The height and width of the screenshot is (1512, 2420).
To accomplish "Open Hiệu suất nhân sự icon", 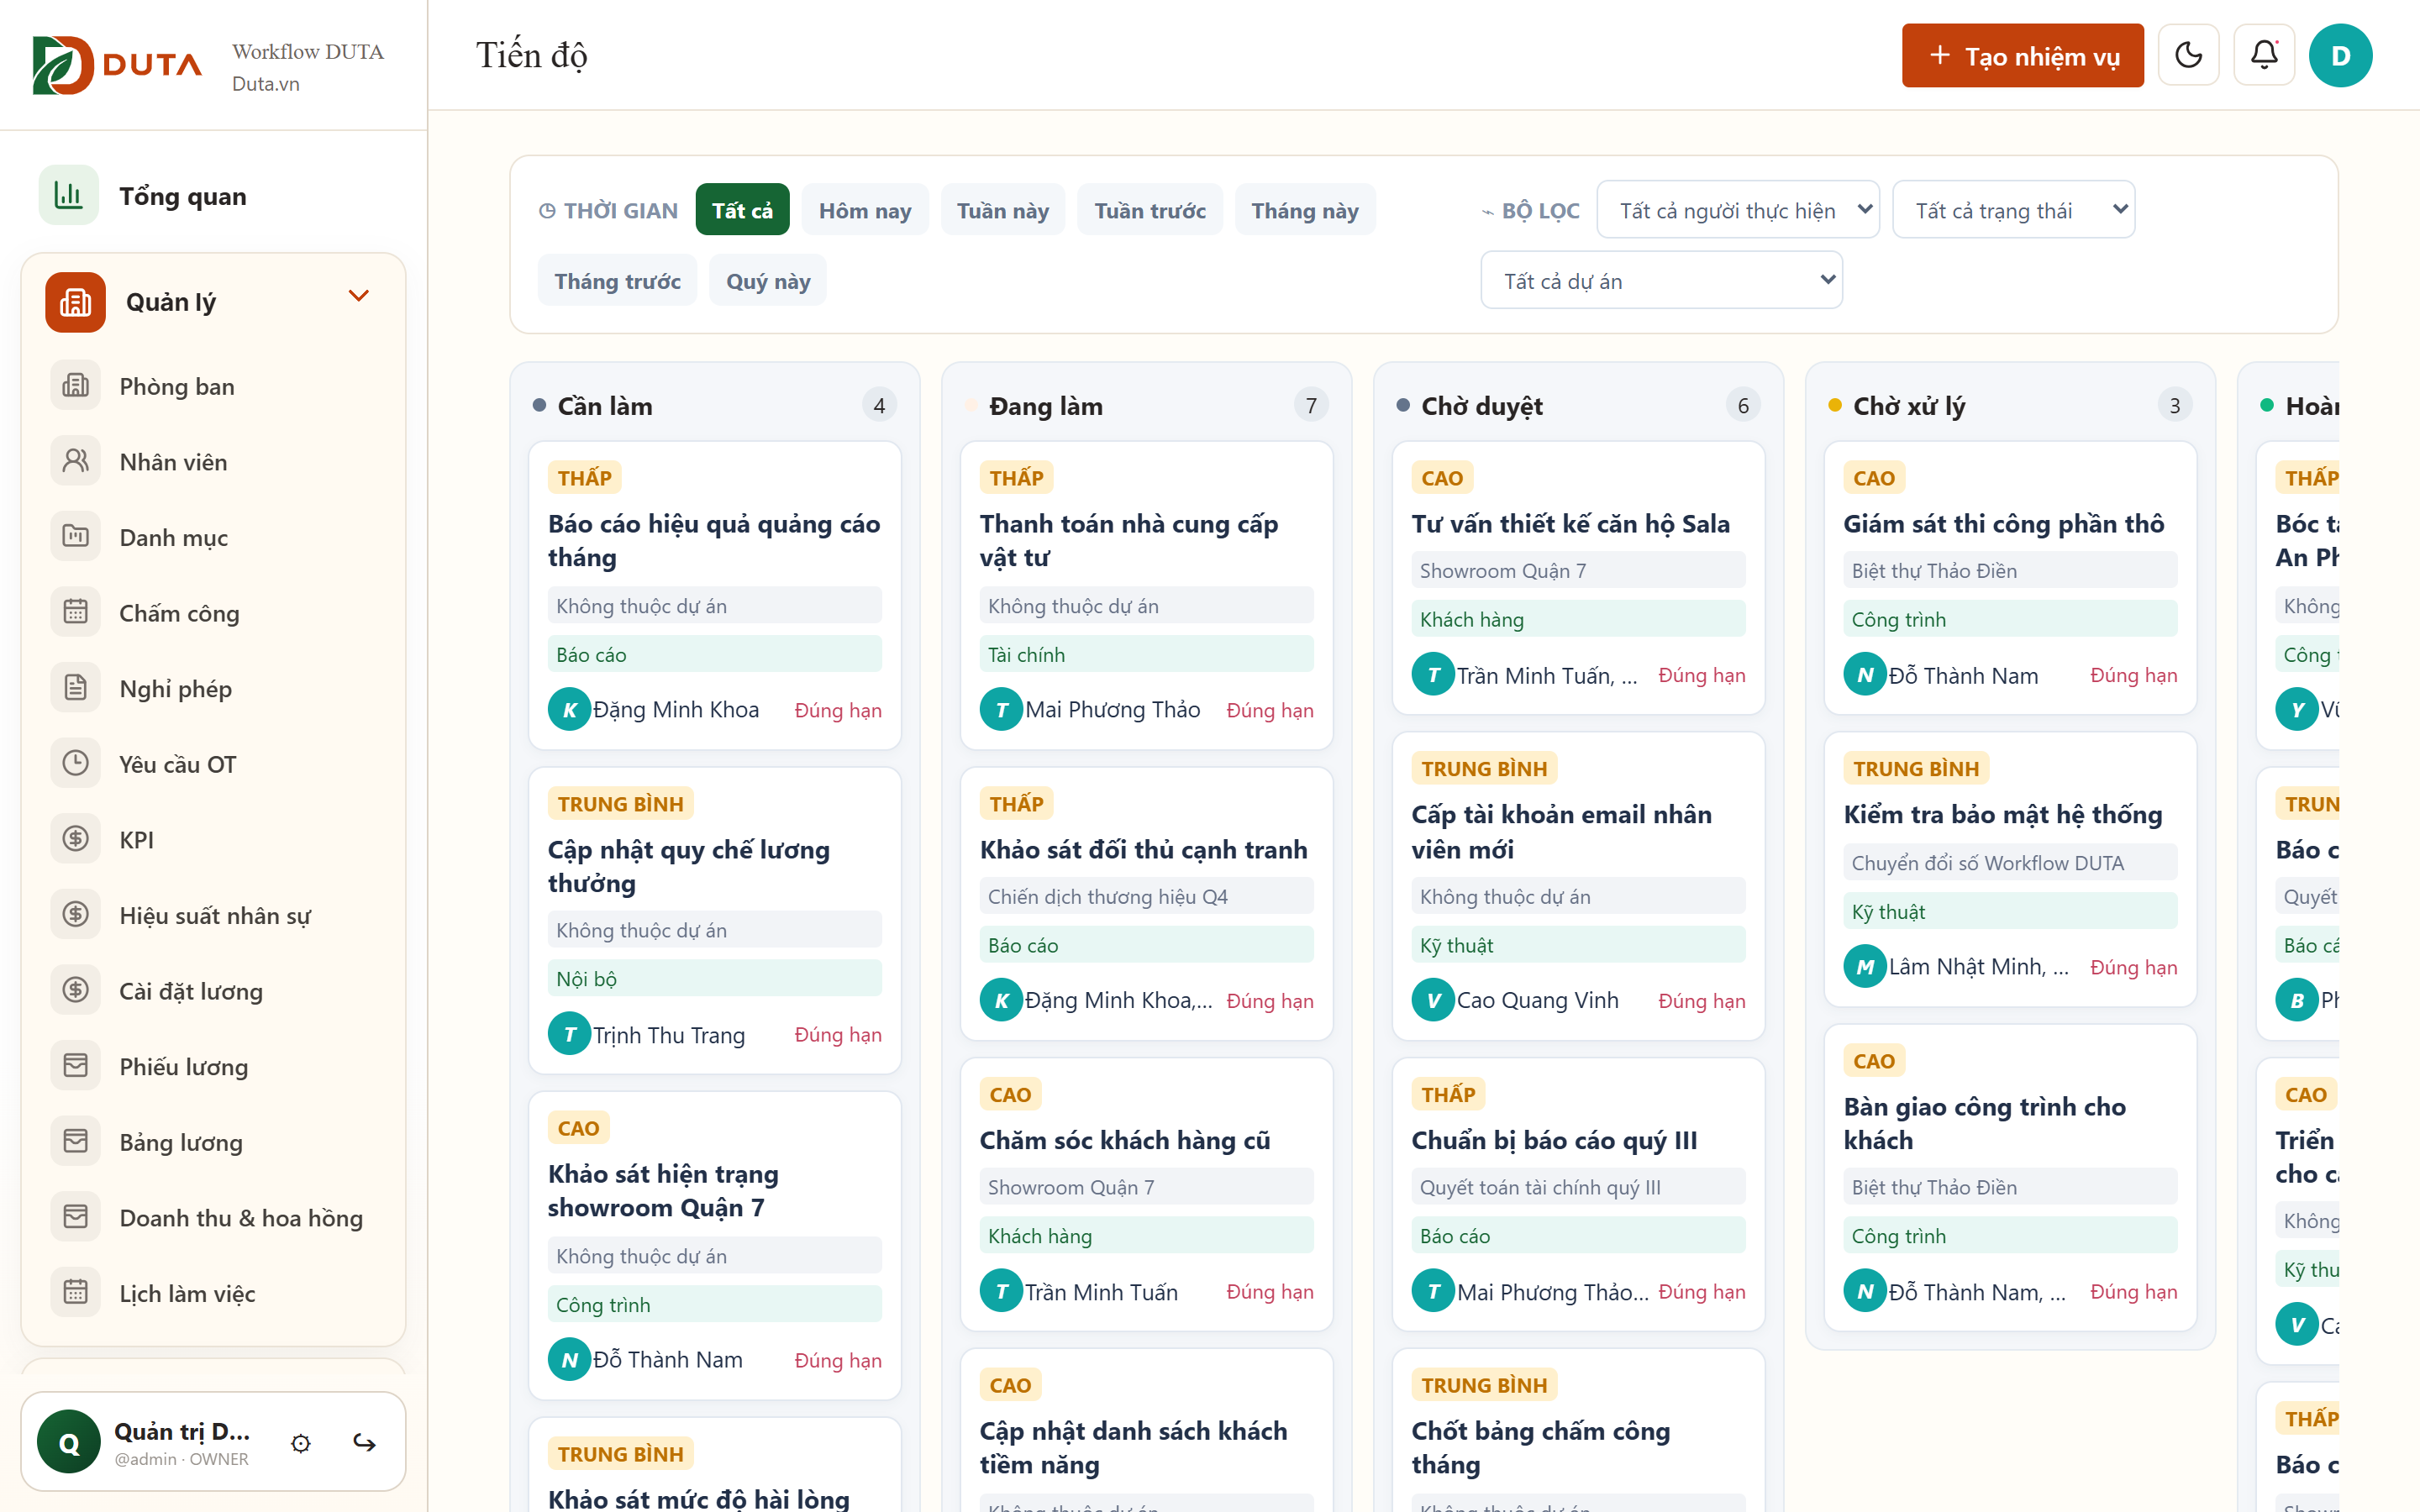I will click(76, 915).
